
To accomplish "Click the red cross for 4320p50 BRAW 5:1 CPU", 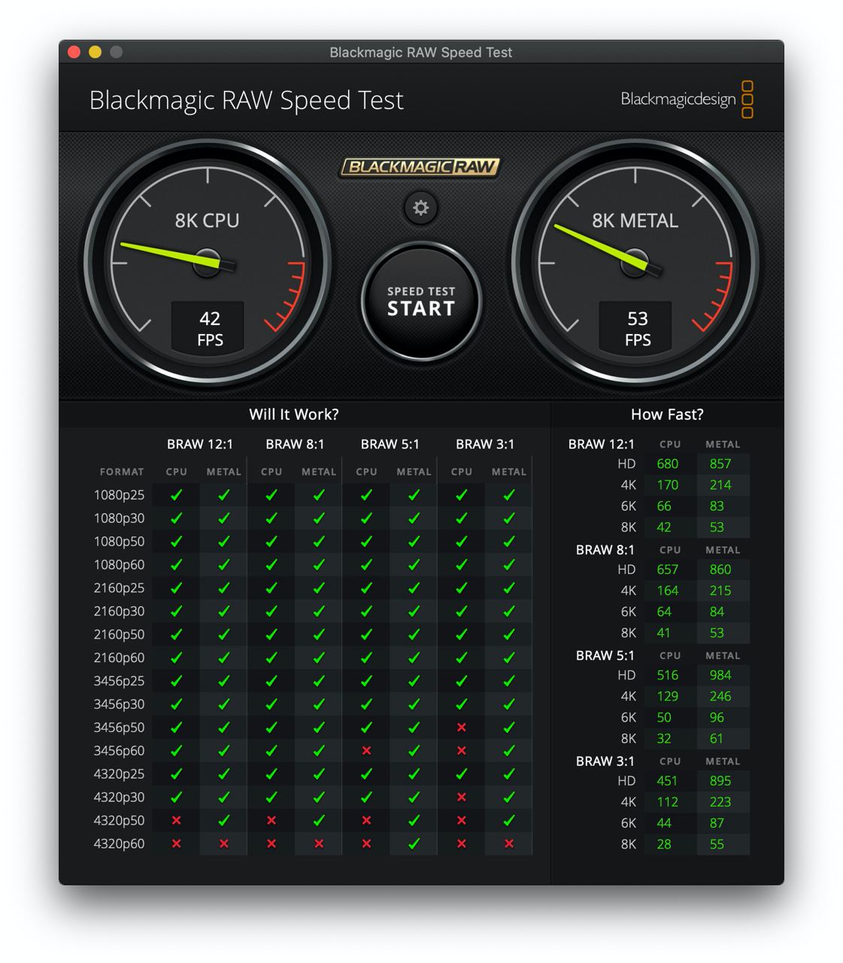I will (366, 821).
